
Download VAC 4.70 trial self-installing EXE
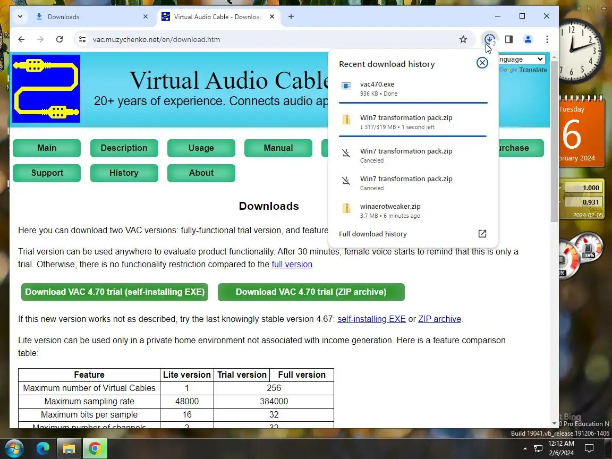[x=115, y=292]
